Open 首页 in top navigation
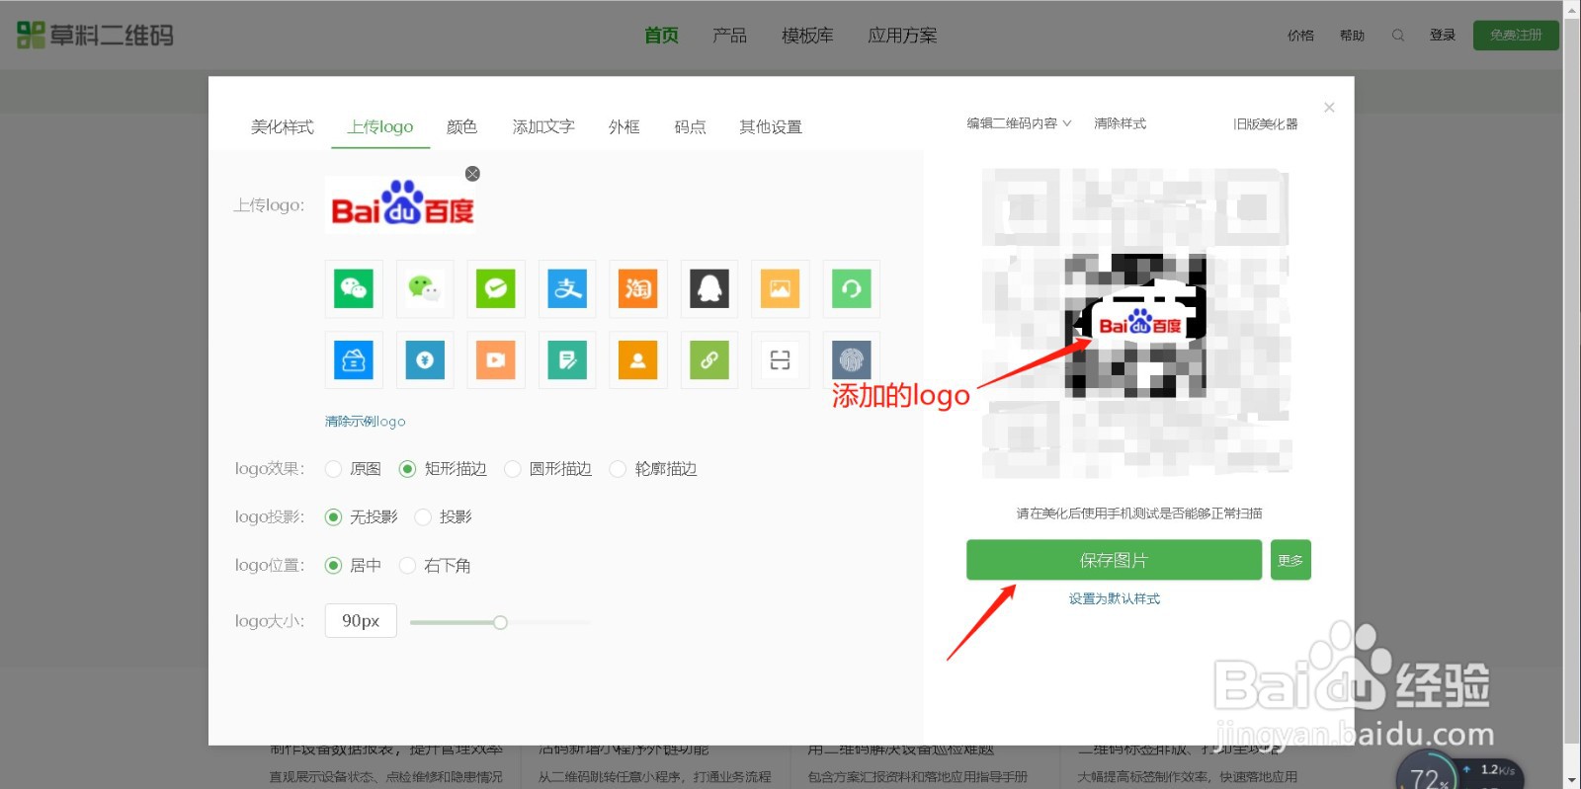The image size is (1581, 789). click(x=661, y=36)
